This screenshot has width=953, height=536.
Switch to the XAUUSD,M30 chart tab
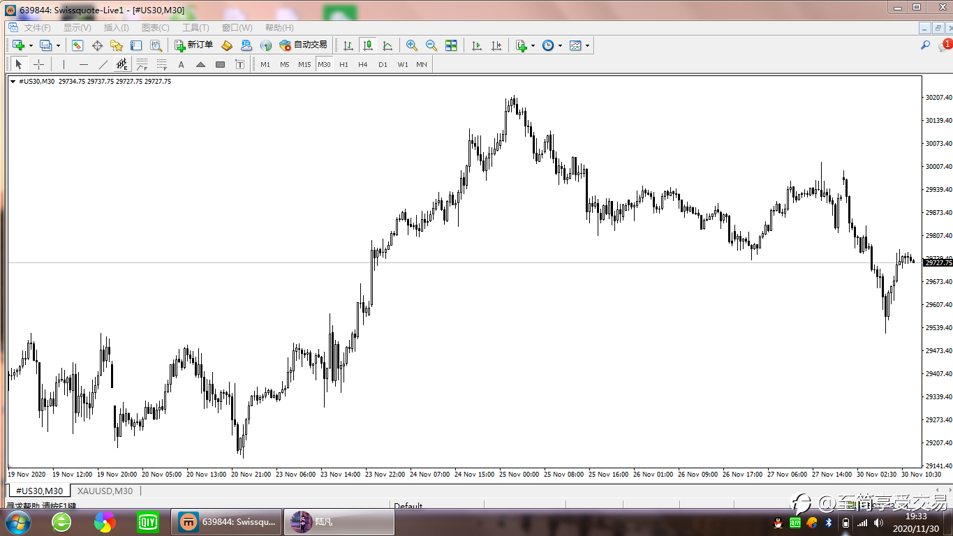tap(105, 491)
